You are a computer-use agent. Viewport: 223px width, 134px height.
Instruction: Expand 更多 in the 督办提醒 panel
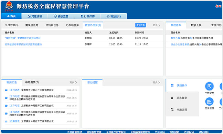tap(157, 82)
